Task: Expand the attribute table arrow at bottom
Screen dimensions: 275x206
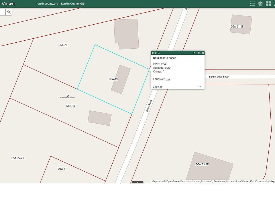Action: point(137,182)
